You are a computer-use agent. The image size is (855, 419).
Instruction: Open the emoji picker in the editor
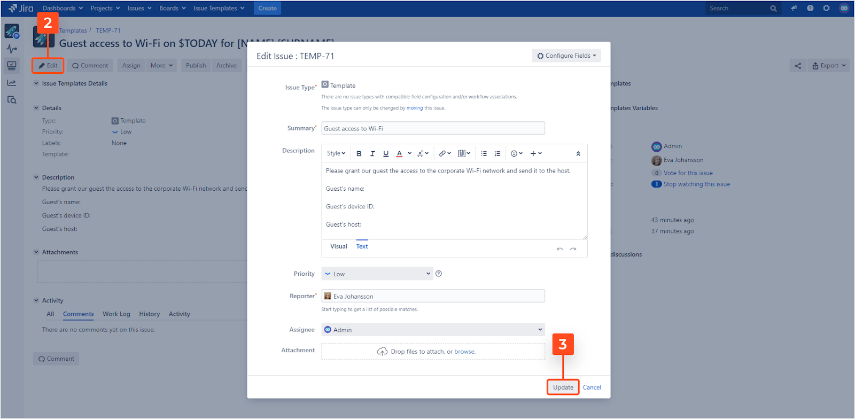pyautogui.click(x=517, y=153)
